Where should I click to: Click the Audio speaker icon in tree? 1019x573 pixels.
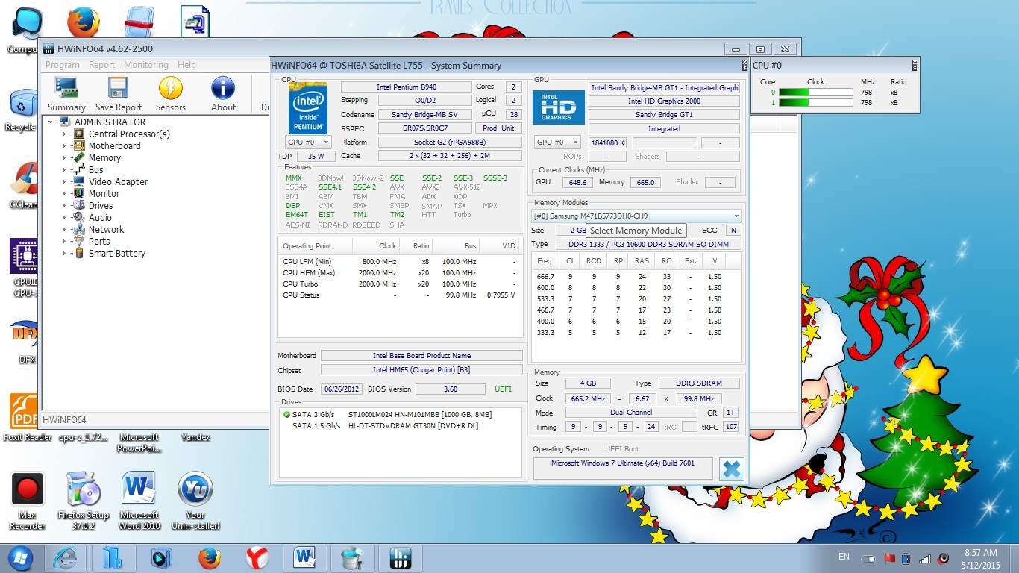pyautogui.click(x=80, y=217)
